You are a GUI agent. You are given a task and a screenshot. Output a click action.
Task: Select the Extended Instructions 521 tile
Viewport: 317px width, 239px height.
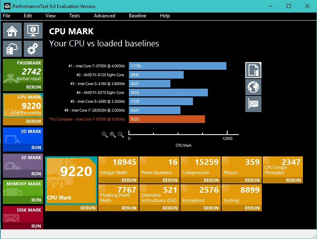(160, 195)
